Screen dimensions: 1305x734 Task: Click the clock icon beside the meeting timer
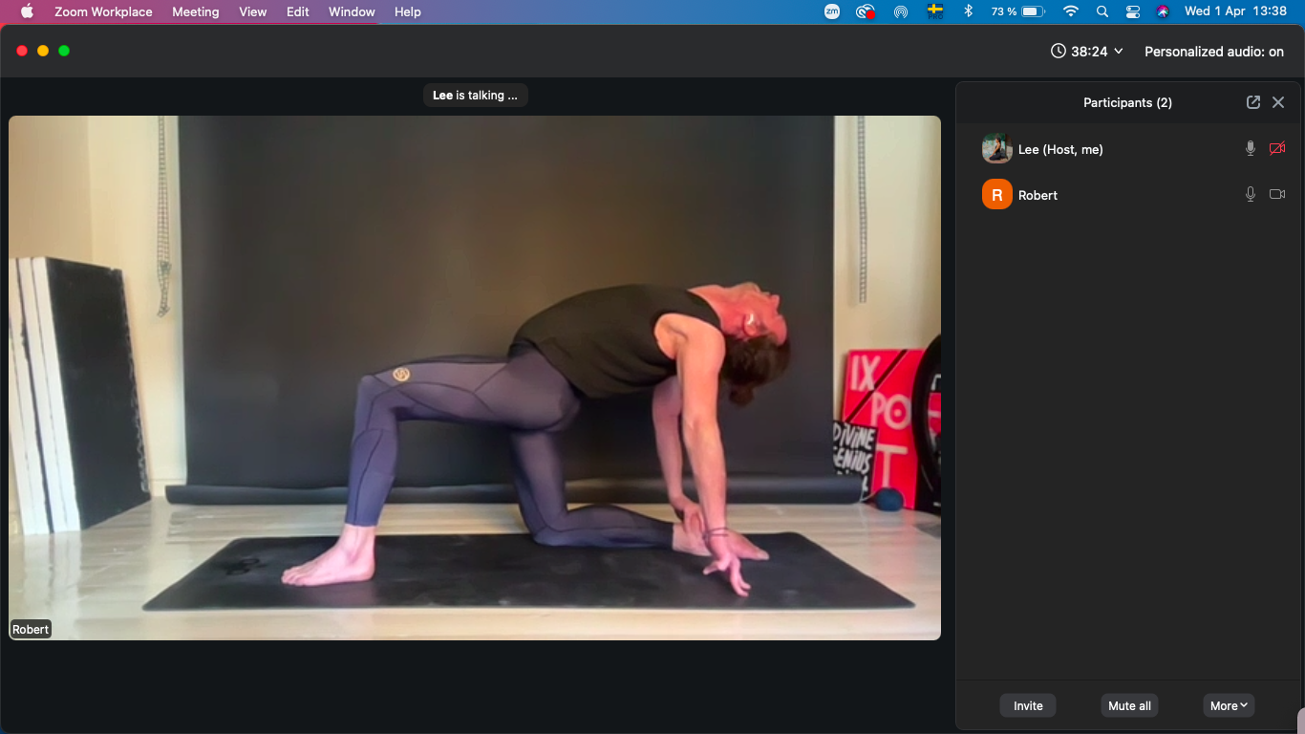[x=1059, y=52]
